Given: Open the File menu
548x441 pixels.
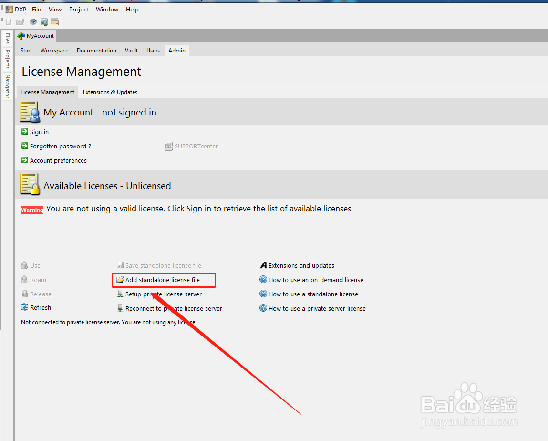Looking at the screenshot, I should pos(36,10).
